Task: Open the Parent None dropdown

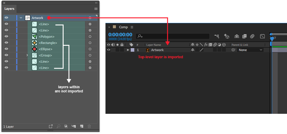Action: [x=250, y=50]
